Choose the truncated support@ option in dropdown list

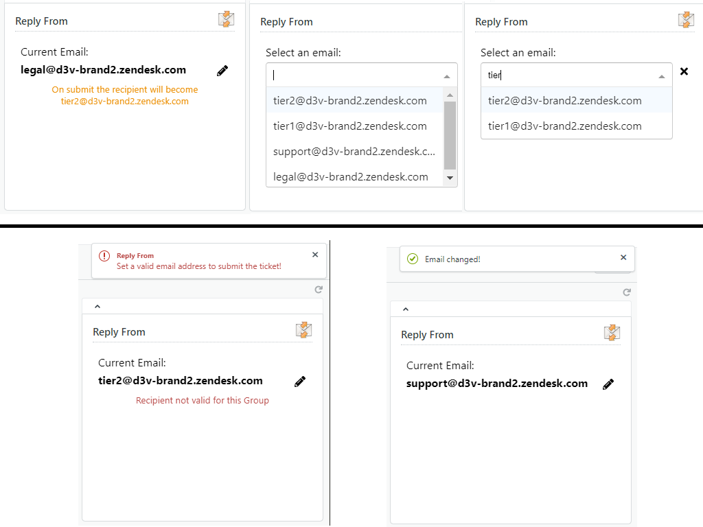coord(354,152)
